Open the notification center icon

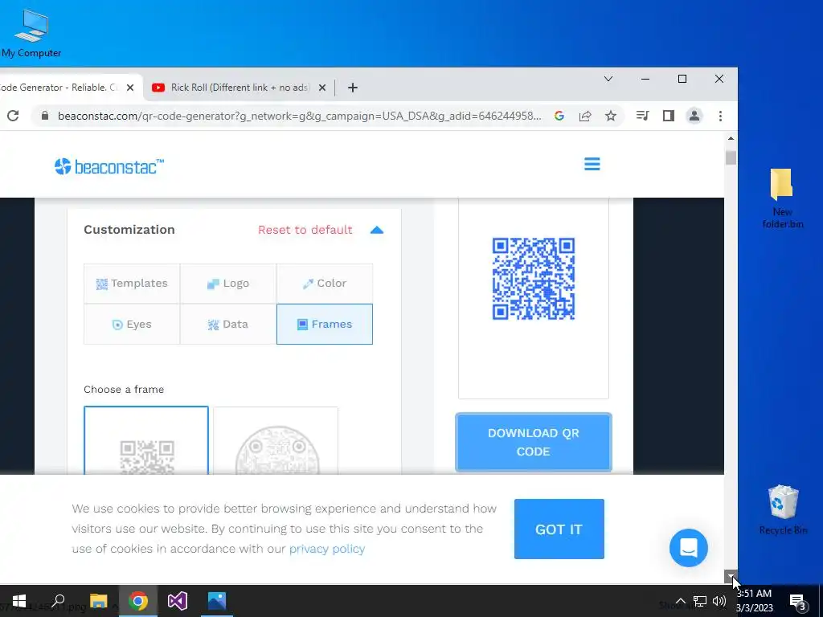click(797, 602)
